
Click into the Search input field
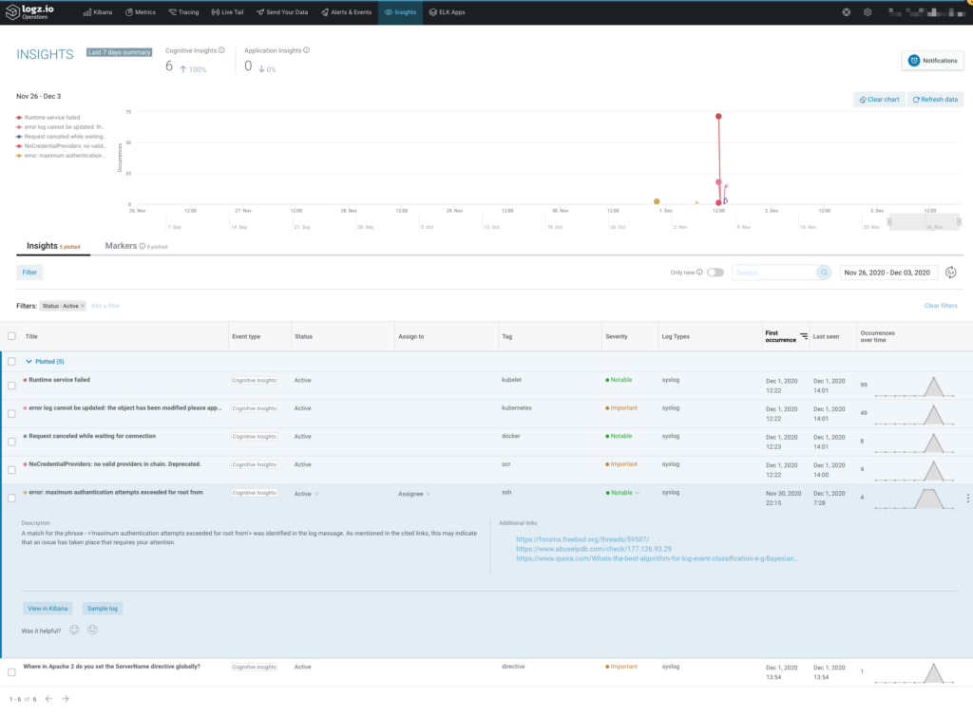(773, 273)
